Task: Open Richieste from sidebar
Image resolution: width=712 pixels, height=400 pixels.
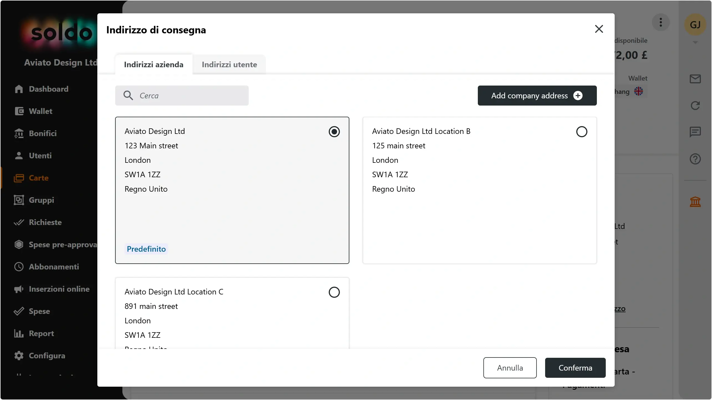Action: click(38, 222)
